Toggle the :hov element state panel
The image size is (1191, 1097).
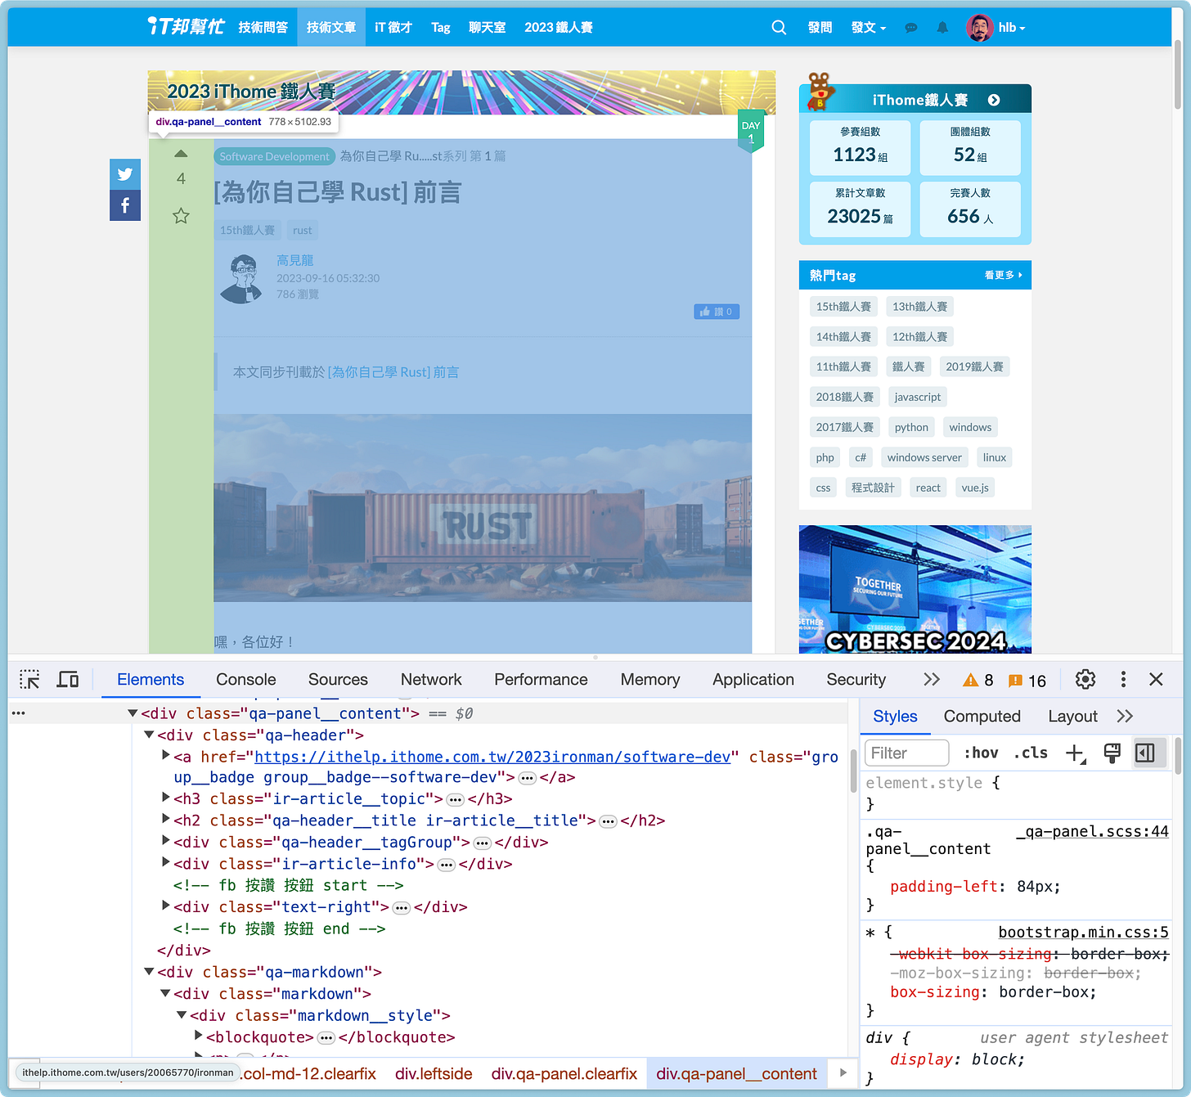point(981,753)
